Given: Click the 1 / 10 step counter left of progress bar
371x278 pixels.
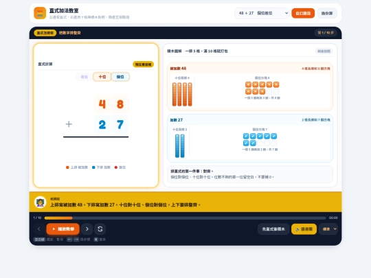Looking at the screenshot, I should (x=37, y=218).
